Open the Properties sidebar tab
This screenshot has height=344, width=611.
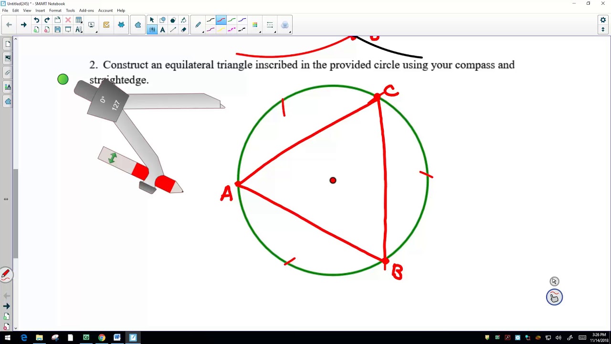click(x=8, y=87)
